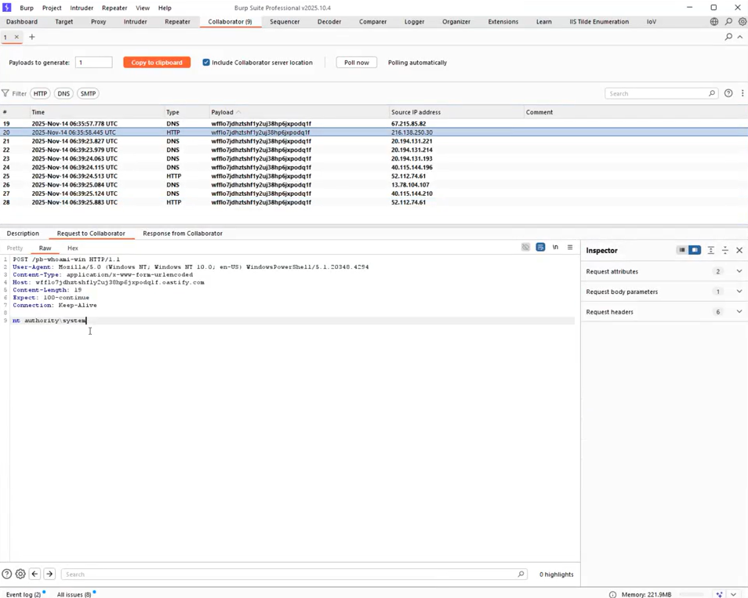Viewport: 748px width, 598px height.
Task: Click the memory usage progress bar
Action: [x=692, y=595]
